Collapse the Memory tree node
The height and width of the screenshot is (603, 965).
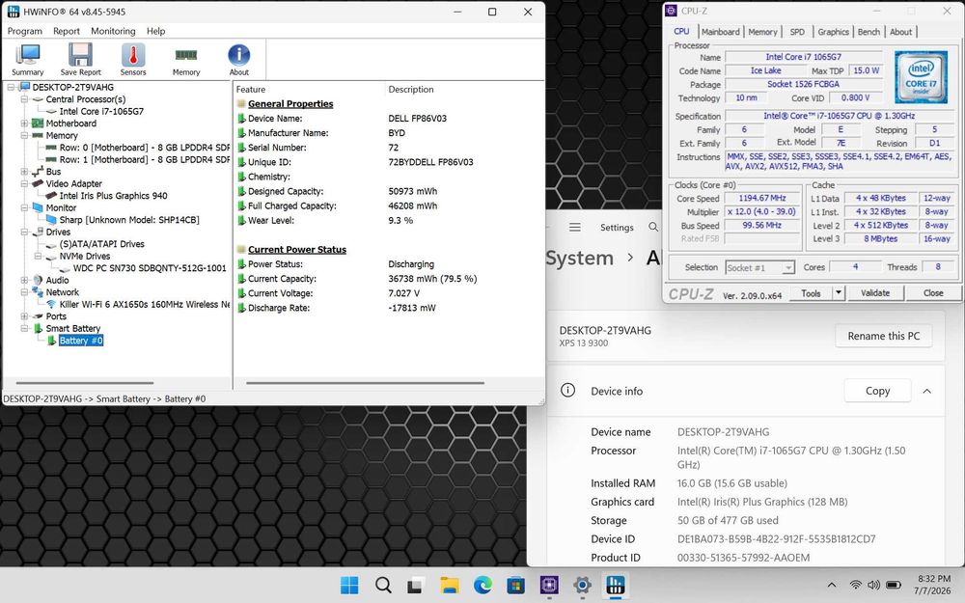[x=24, y=135]
